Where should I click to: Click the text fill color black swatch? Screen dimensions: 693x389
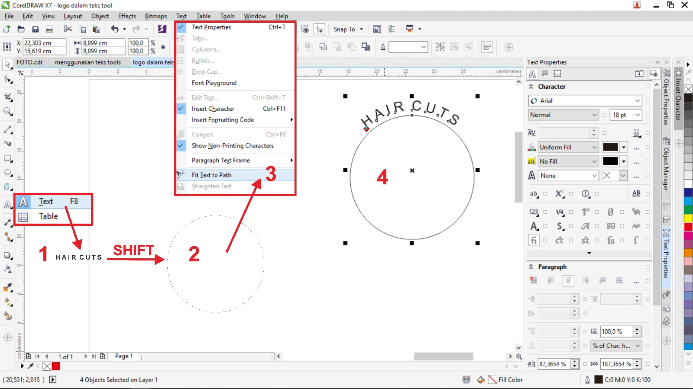tap(610, 148)
